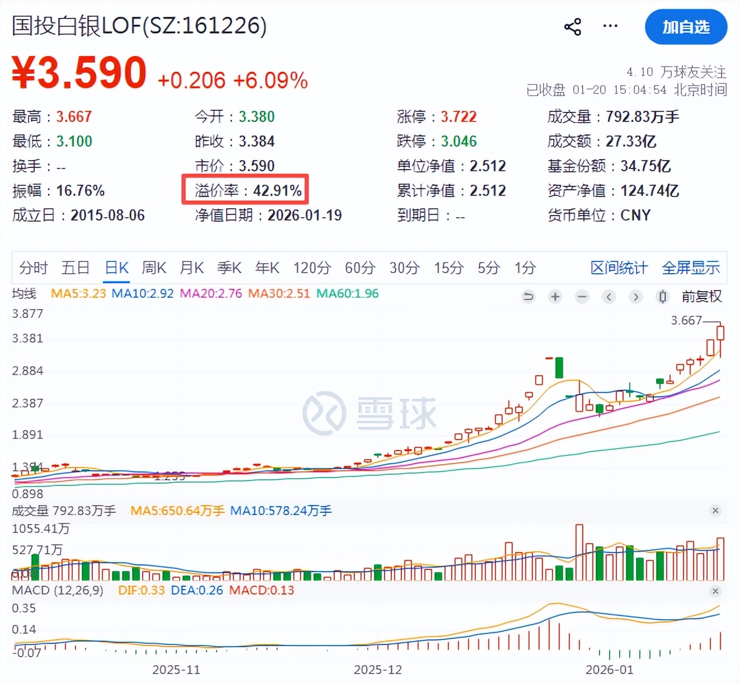Switch to the 五日 tab
739x682 pixels.
[76, 268]
